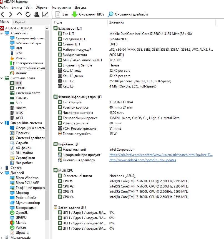Image resolution: width=224 pixels, height=239 pixels.
Task: Select Служби services item
Action: tap(19, 143)
